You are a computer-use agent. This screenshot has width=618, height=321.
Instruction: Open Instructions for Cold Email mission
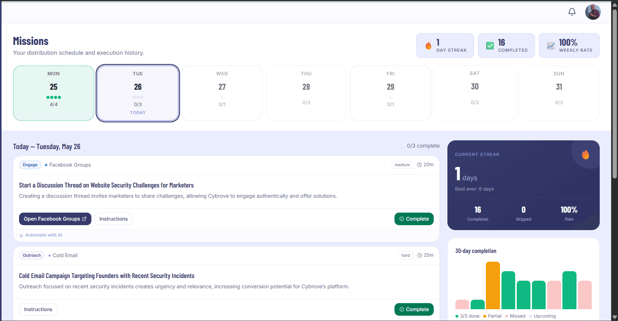[x=38, y=309]
